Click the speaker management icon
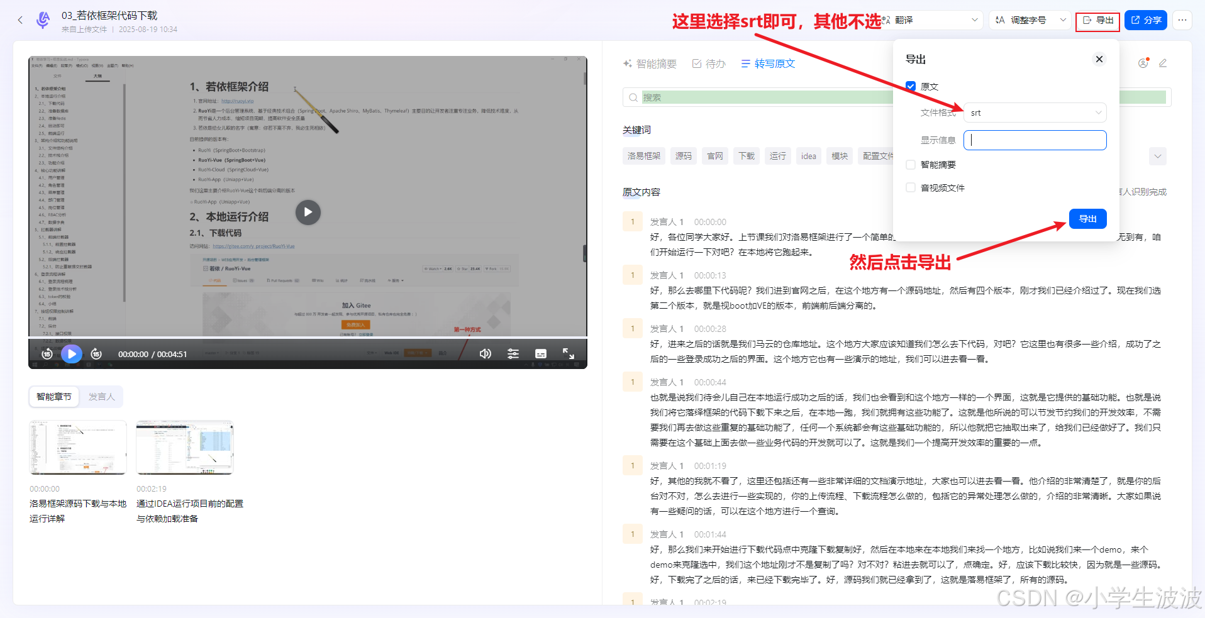The width and height of the screenshot is (1205, 618). click(1143, 63)
